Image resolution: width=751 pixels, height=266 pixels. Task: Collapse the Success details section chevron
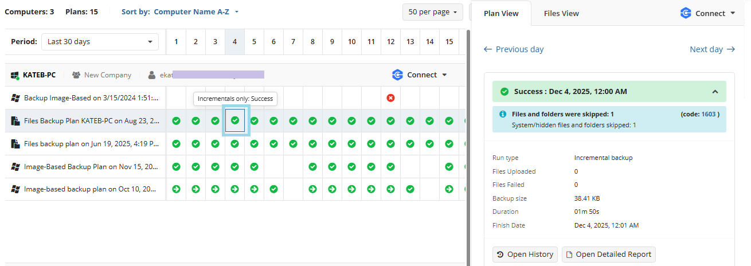(x=715, y=92)
